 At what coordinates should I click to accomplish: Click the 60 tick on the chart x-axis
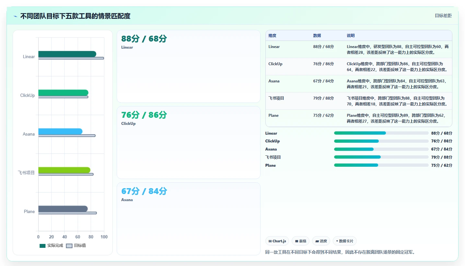tap(78, 237)
